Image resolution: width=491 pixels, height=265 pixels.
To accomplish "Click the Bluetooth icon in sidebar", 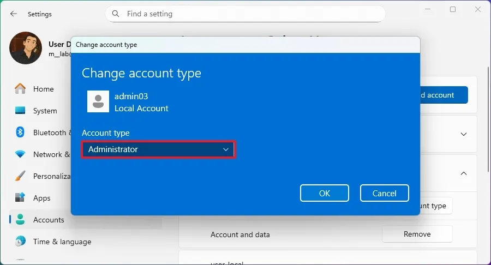I will pyautogui.click(x=20, y=132).
